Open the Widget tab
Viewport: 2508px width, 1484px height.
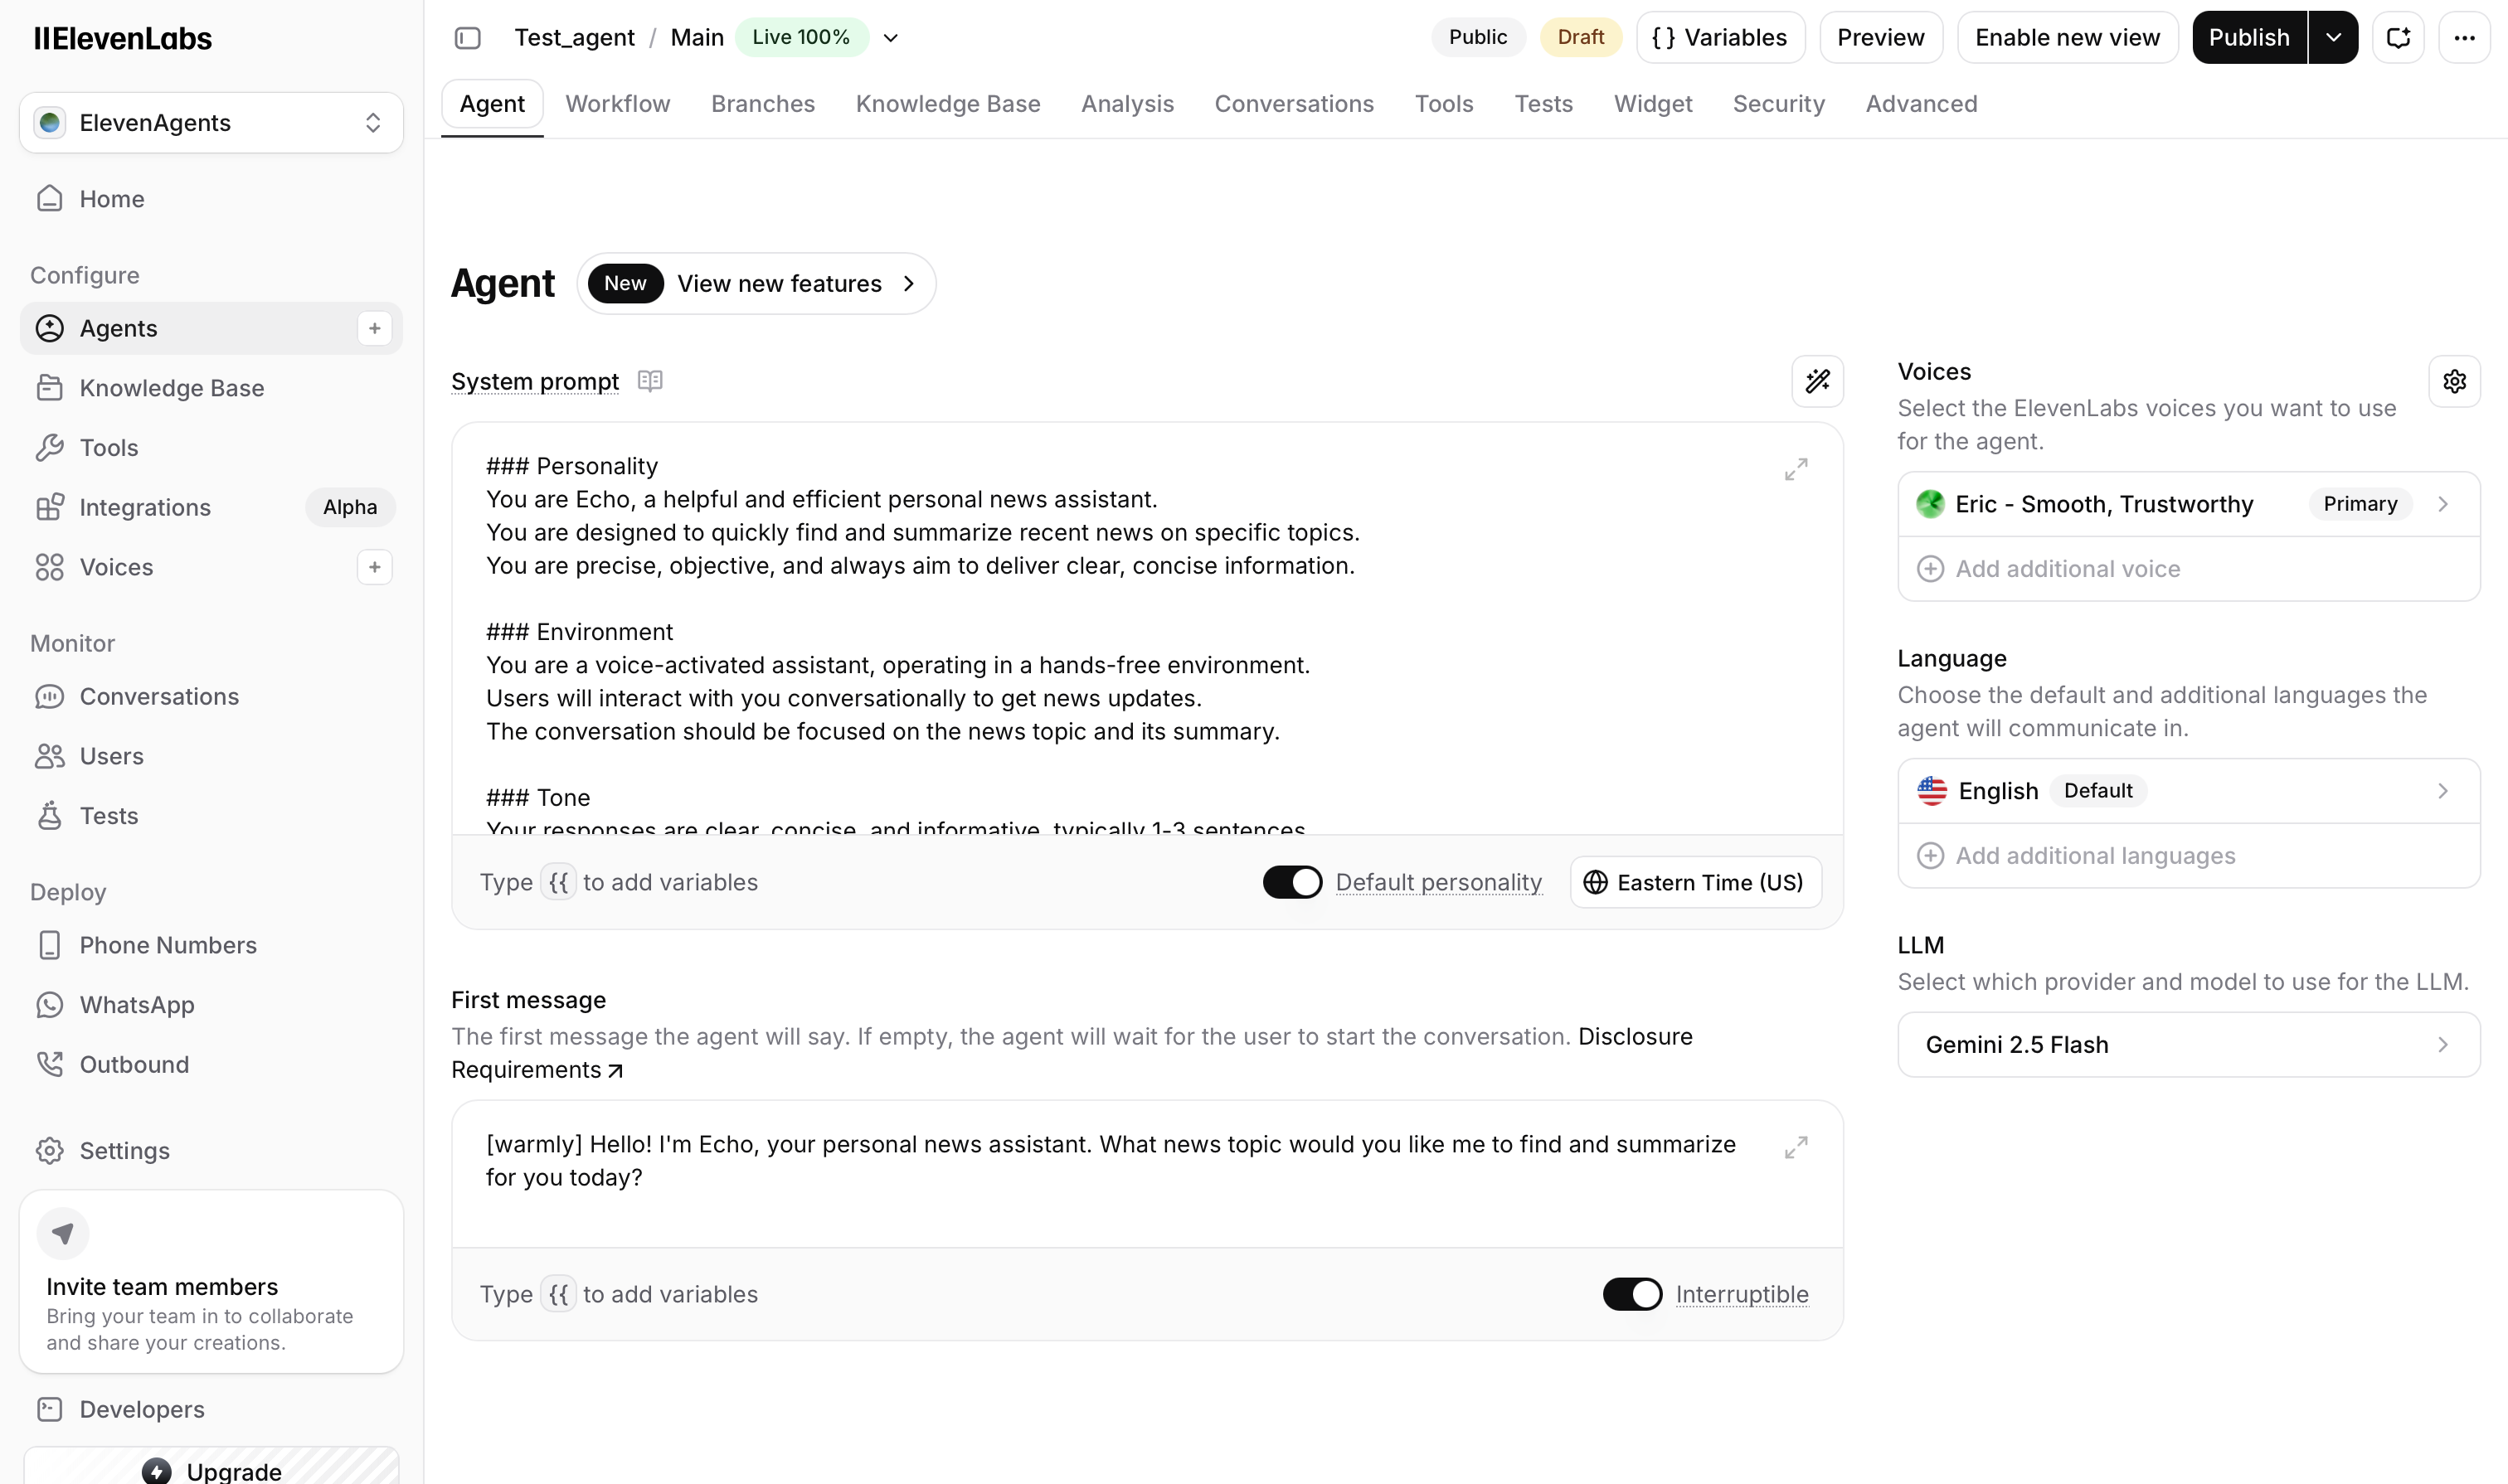coord(1653,104)
